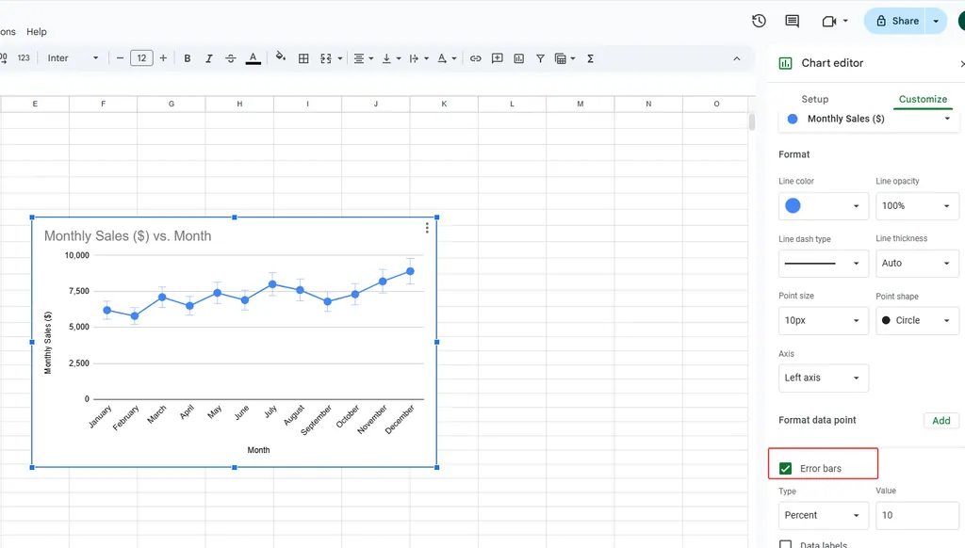This screenshot has width=965, height=548.
Task: Click the borders grid icon
Action: pyautogui.click(x=303, y=58)
